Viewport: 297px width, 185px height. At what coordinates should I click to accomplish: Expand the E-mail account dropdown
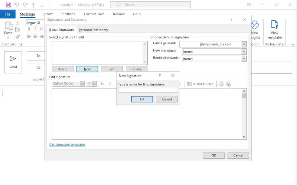(244, 44)
